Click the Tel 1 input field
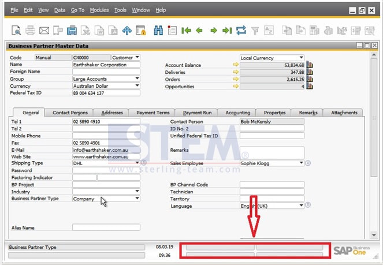 point(106,121)
